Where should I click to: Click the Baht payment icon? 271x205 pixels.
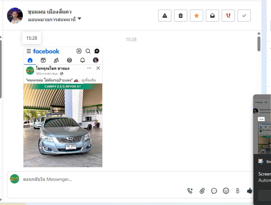click(x=237, y=191)
